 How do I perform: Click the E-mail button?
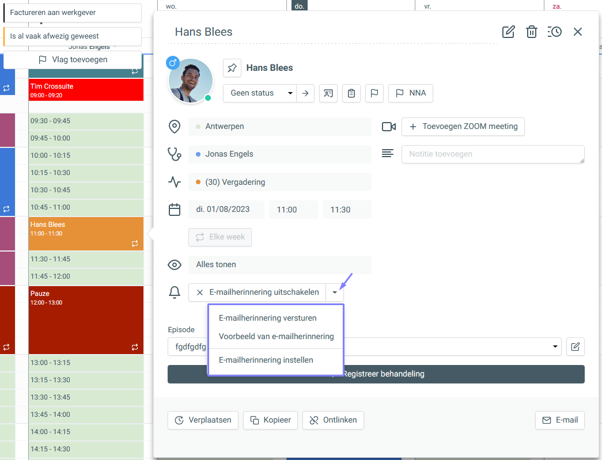tap(560, 420)
